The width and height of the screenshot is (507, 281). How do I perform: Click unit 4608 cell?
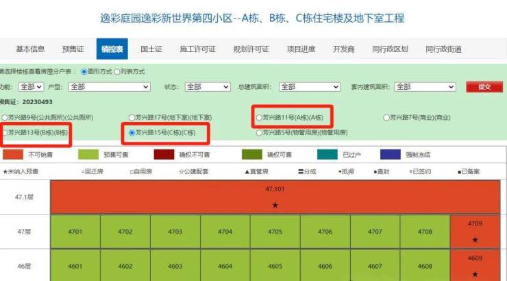[x=425, y=266]
